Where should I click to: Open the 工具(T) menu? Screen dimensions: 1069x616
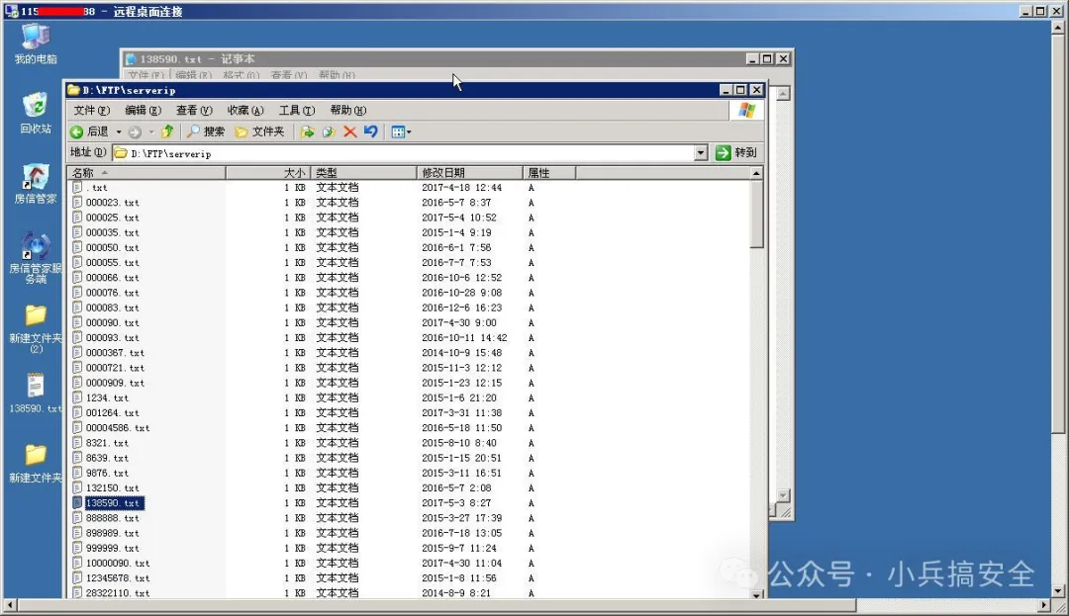click(296, 110)
